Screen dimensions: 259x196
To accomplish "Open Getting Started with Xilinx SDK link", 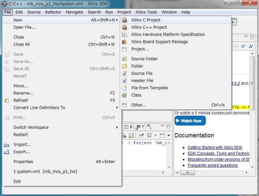I will pos(215,148).
